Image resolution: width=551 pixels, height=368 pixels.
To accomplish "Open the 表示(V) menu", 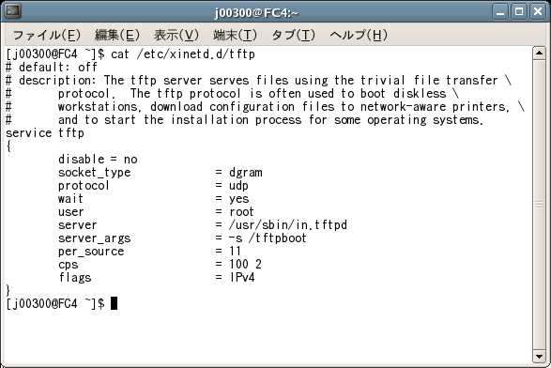I will pos(176,35).
